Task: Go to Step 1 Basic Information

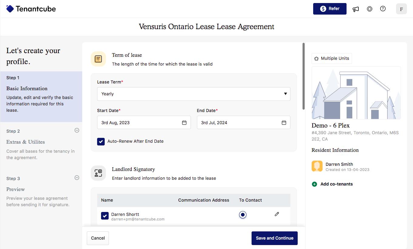Action: [x=41, y=97]
